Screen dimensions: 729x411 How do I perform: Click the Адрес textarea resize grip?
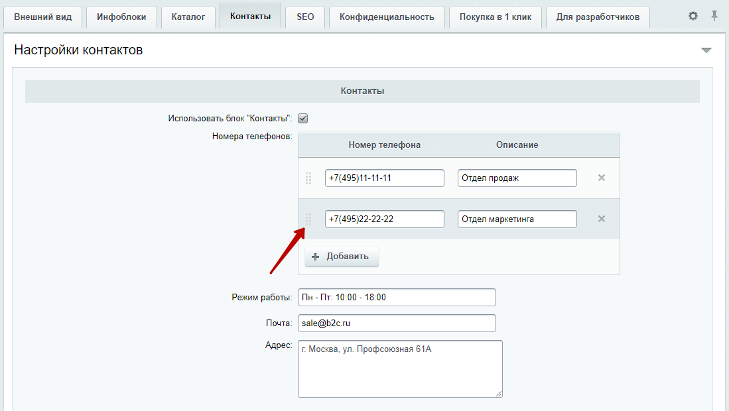pyautogui.click(x=499, y=394)
